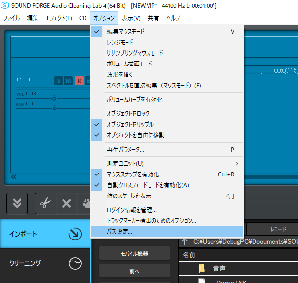Click the 音声 yellow folder icon
This screenshot has width=298, height=283.
[x=202, y=268]
